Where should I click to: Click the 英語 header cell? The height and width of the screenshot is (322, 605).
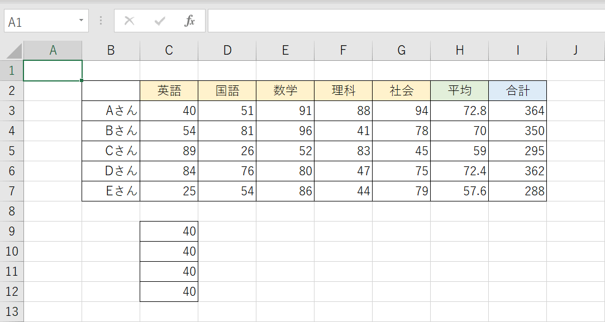point(169,91)
